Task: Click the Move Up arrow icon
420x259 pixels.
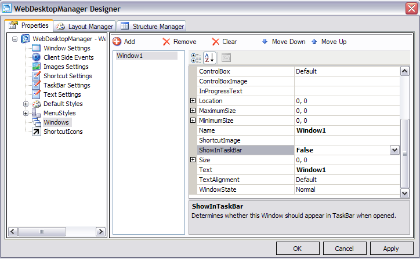Action: [x=314, y=42]
